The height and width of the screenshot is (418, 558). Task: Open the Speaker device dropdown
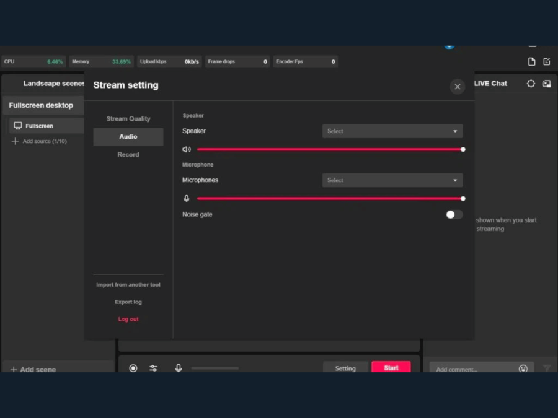point(392,131)
